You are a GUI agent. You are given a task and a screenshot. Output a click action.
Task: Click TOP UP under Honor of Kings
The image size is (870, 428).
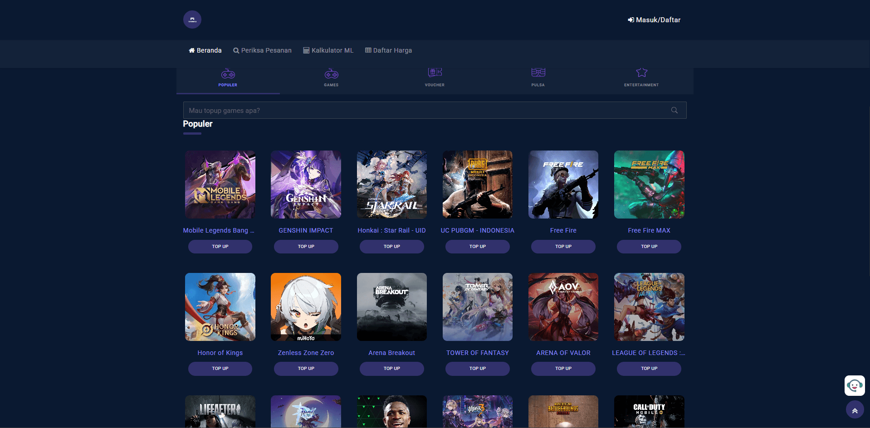pos(220,369)
